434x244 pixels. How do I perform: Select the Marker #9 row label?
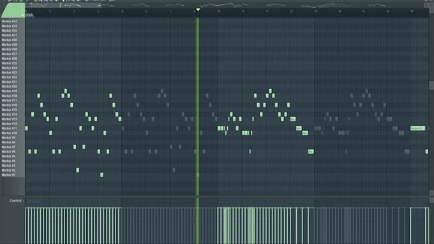8,138
